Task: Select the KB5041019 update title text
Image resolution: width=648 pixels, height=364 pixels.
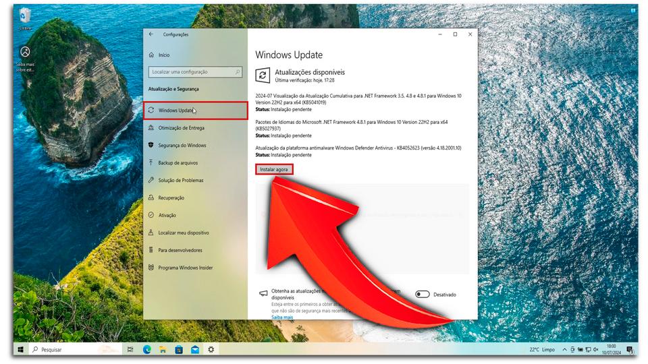Action: pos(358,99)
